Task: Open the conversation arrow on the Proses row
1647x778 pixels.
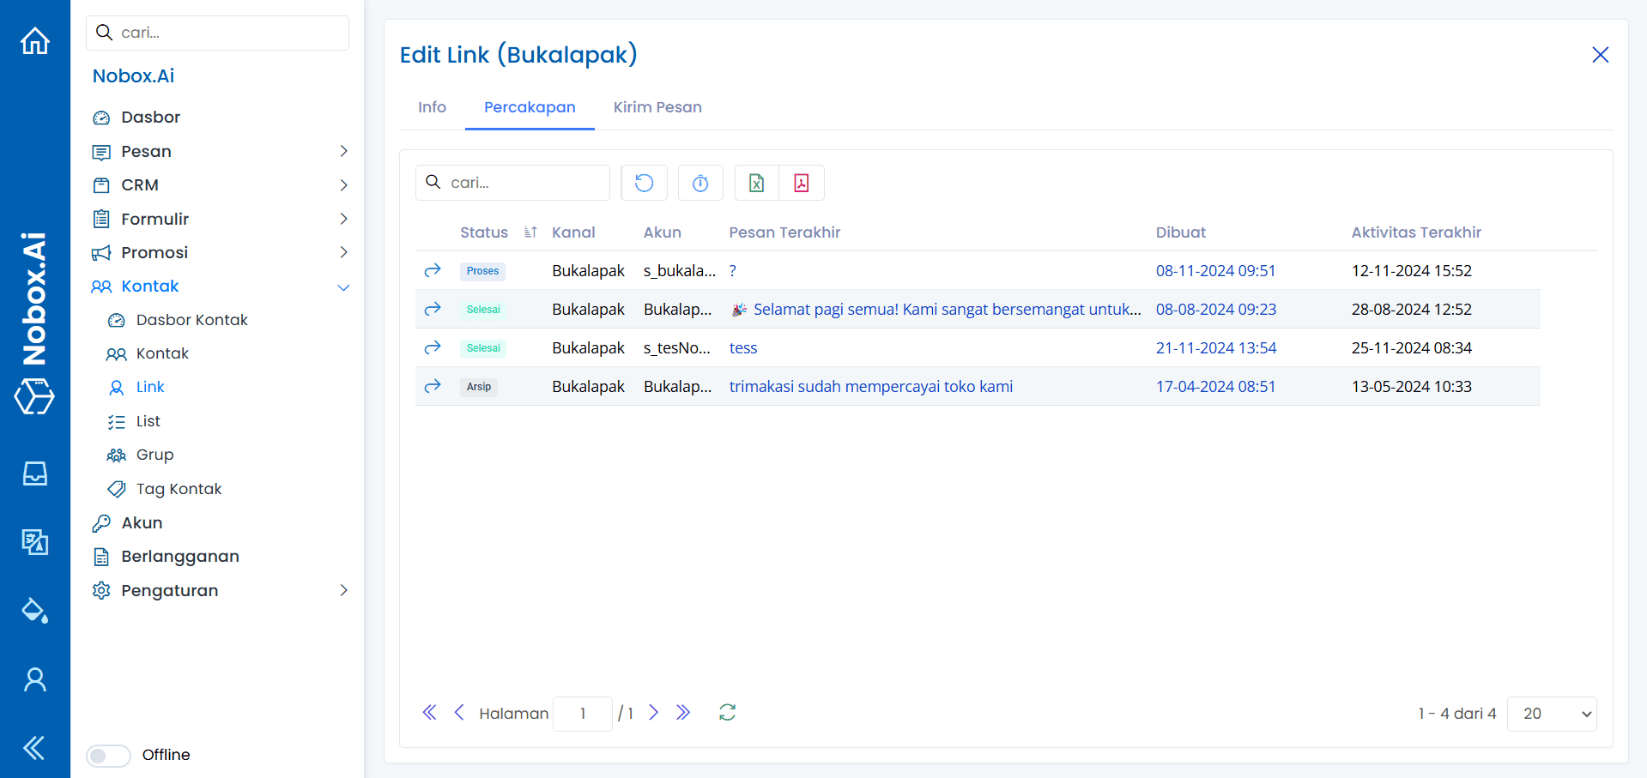Action: pos(433,269)
